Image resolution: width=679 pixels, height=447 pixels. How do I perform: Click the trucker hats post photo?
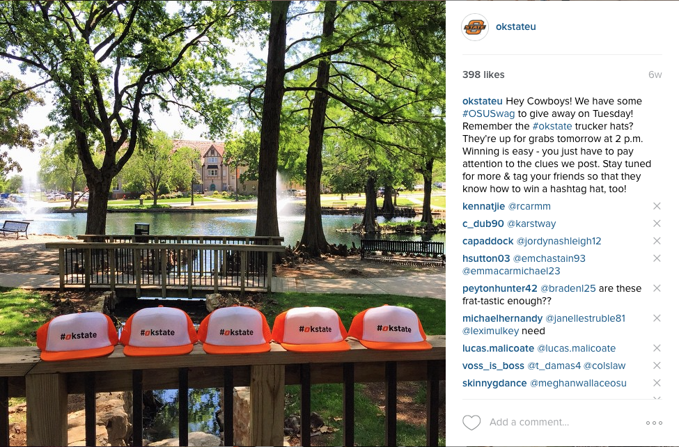click(x=223, y=223)
